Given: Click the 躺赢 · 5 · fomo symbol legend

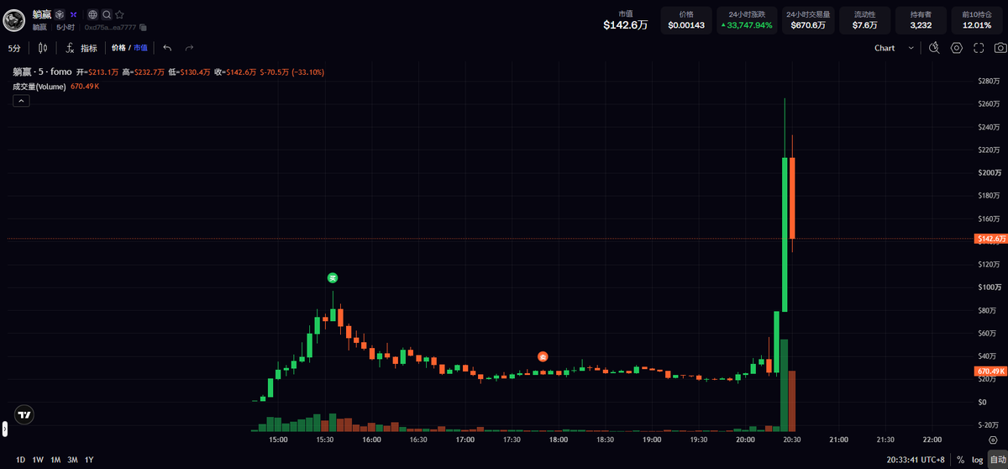Looking at the screenshot, I should [x=41, y=72].
